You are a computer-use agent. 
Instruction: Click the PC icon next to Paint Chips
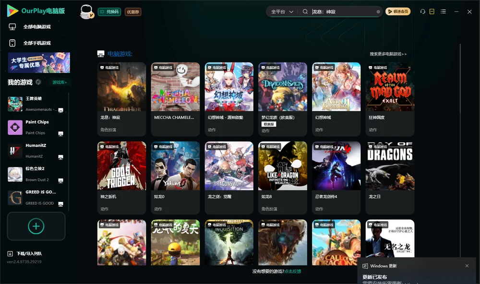pyautogui.click(x=60, y=134)
